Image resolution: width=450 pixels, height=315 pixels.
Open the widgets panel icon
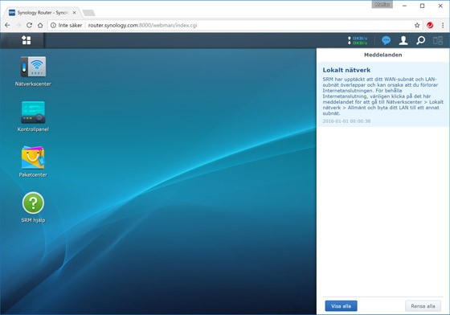[x=438, y=40]
